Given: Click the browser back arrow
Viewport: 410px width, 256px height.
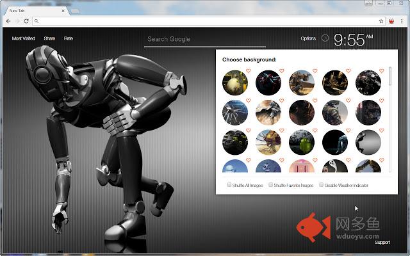Looking at the screenshot, I should point(7,21).
